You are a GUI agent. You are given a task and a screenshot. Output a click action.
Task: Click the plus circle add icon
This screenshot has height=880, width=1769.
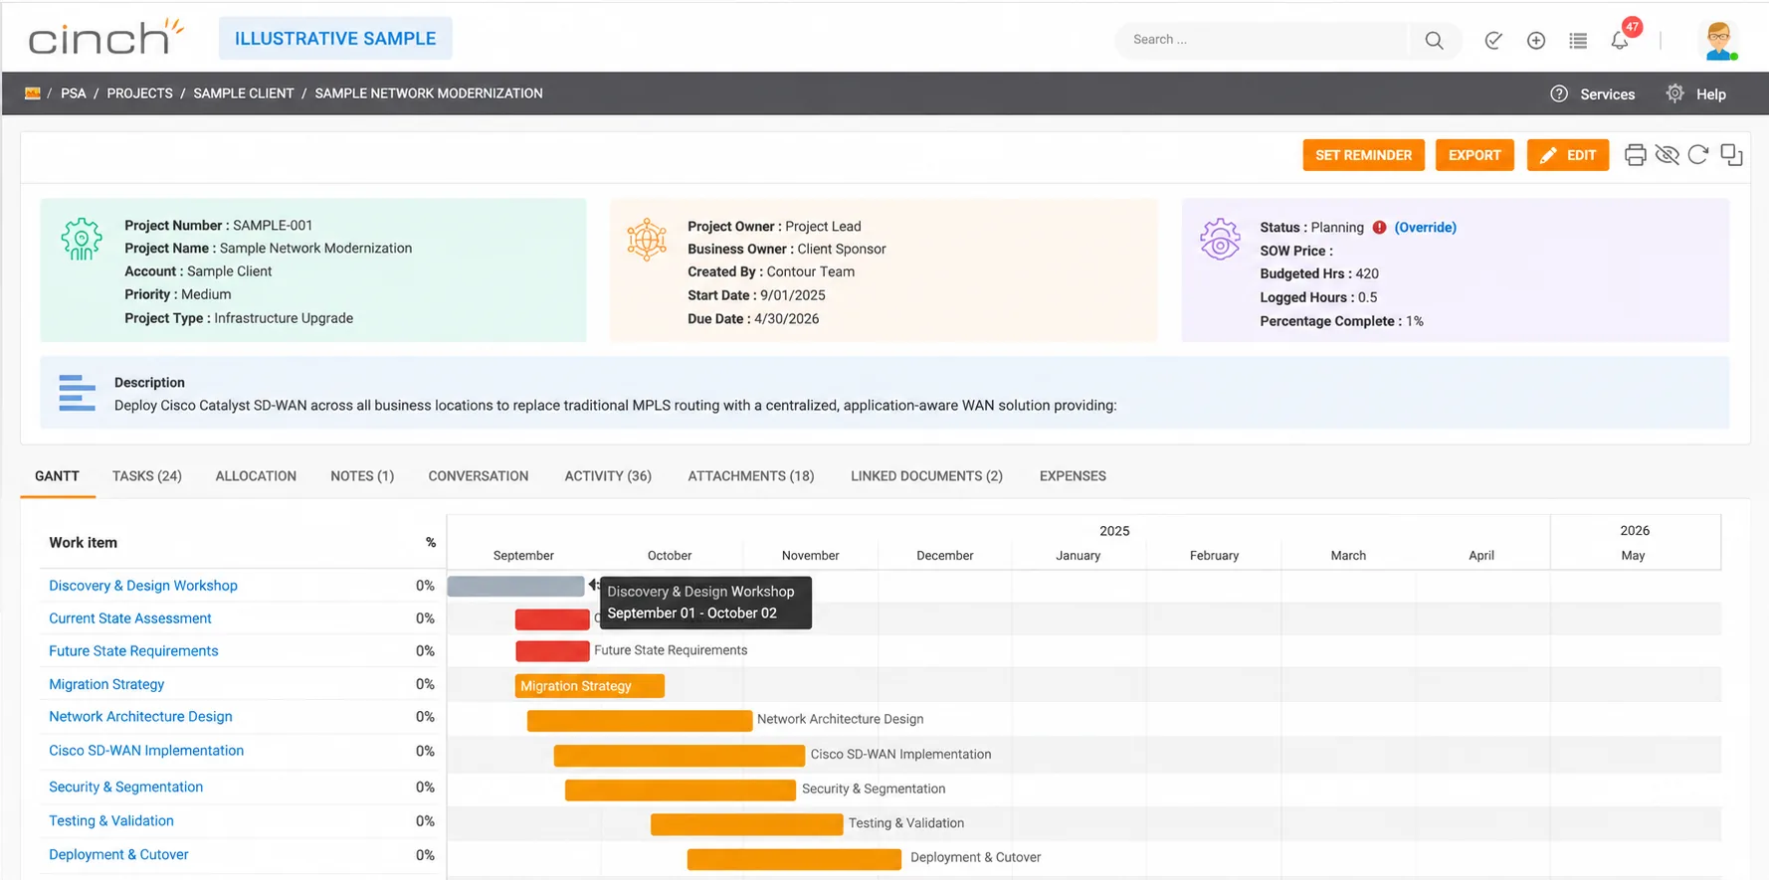pyautogui.click(x=1536, y=40)
